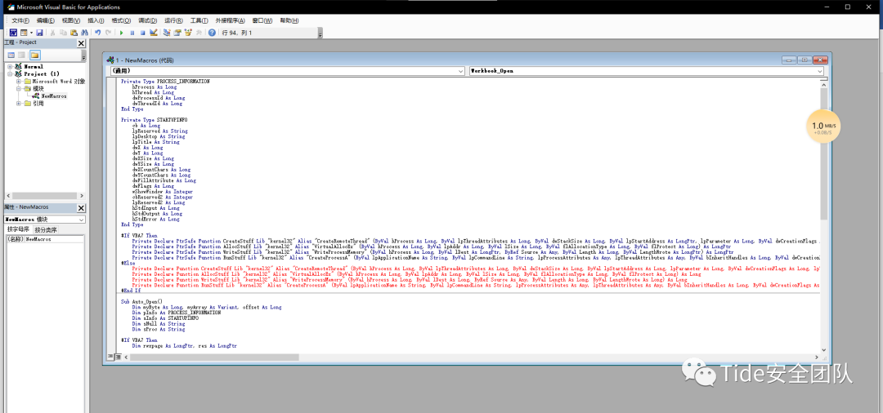Select the 引用 folder label in the tree
This screenshot has height=413, width=883.
[x=38, y=104]
